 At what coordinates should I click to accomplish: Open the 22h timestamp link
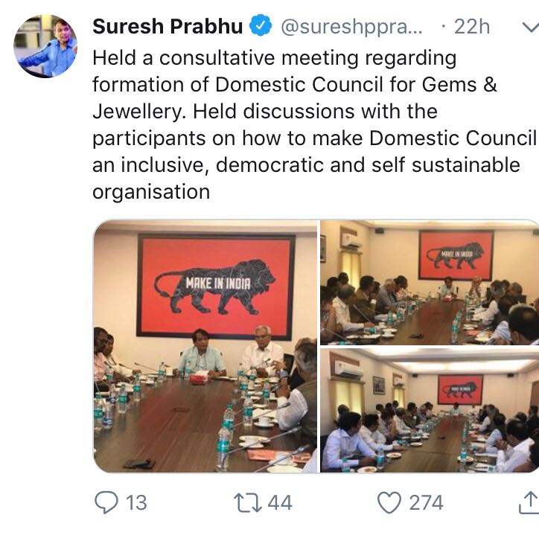click(471, 28)
